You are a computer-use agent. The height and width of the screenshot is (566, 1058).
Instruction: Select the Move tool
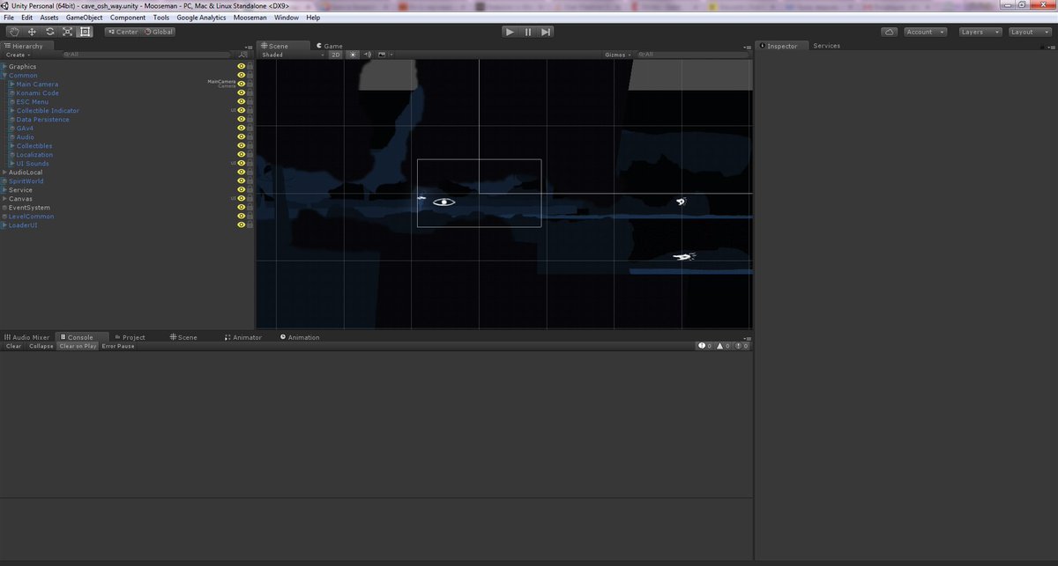point(32,32)
